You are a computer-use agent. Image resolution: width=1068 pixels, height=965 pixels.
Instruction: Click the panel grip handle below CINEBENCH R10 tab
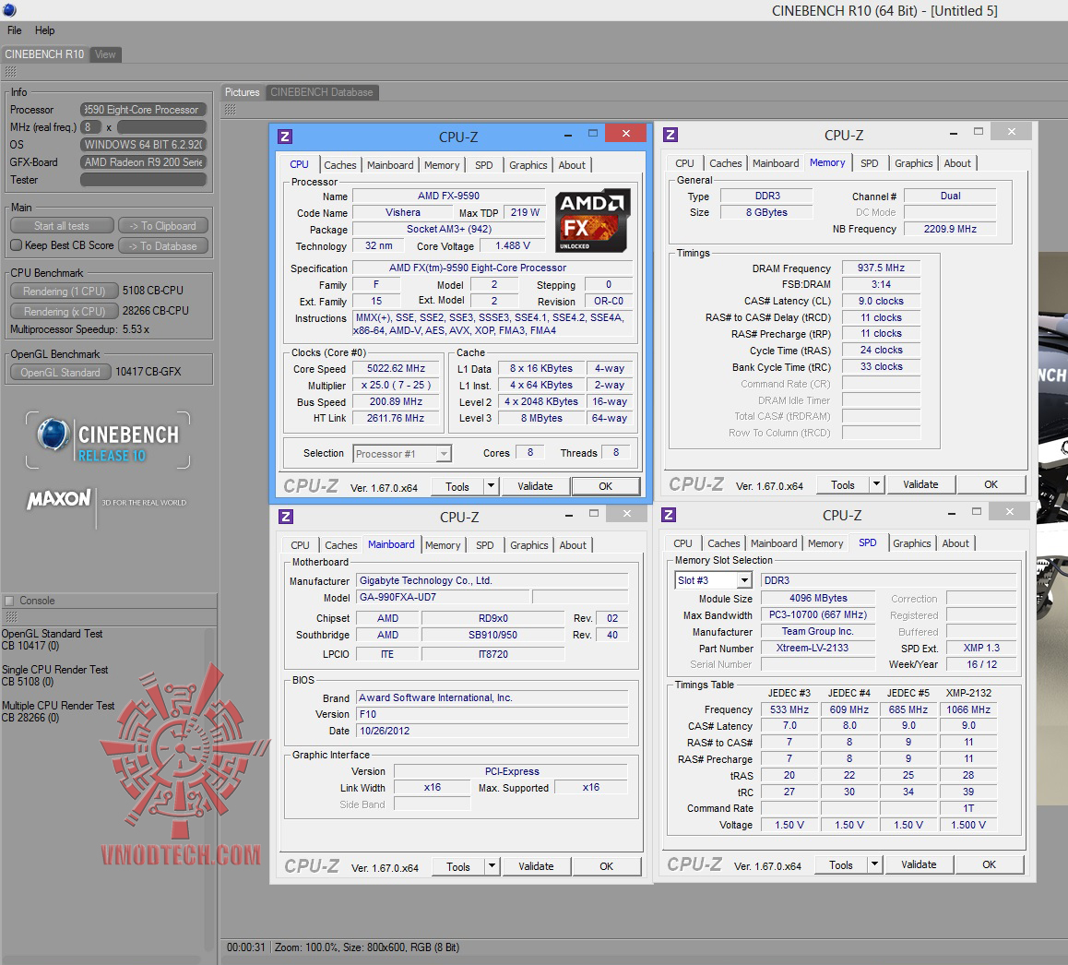(x=10, y=72)
